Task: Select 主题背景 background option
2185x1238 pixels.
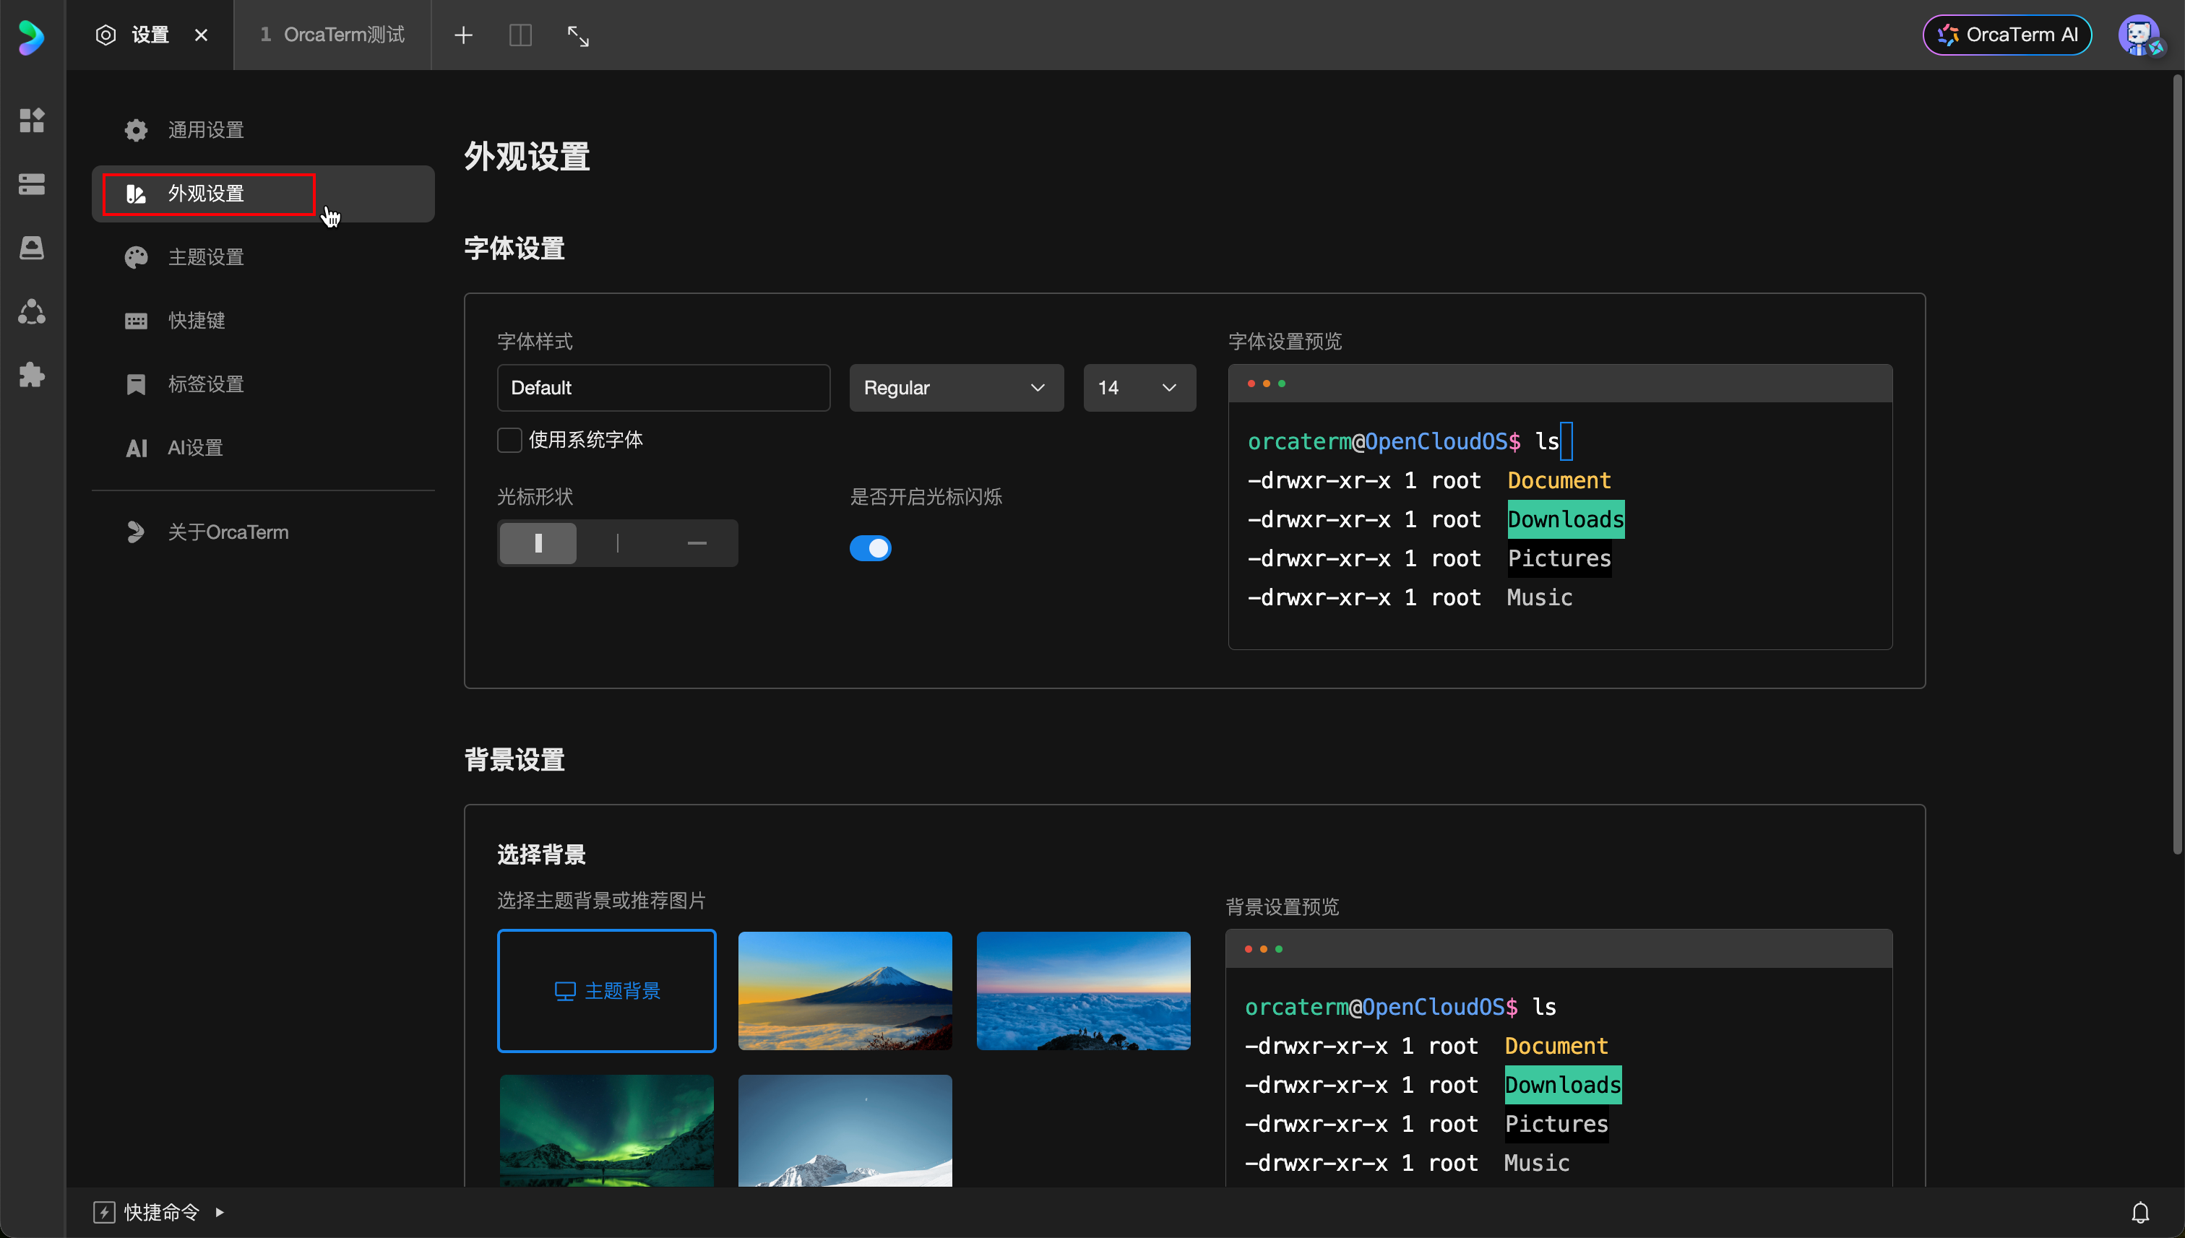Action: tap(606, 990)
